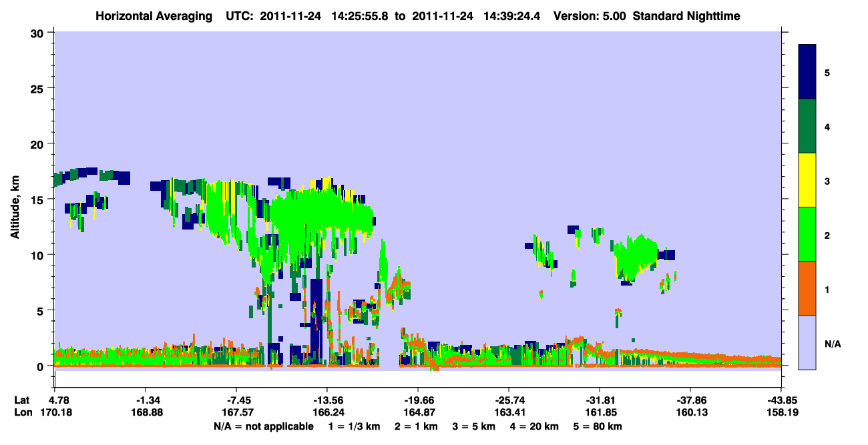Click the dark green color bar segment labeled 4
The height and width of the screenshot is (445, 868).
(x=807, y=126)
